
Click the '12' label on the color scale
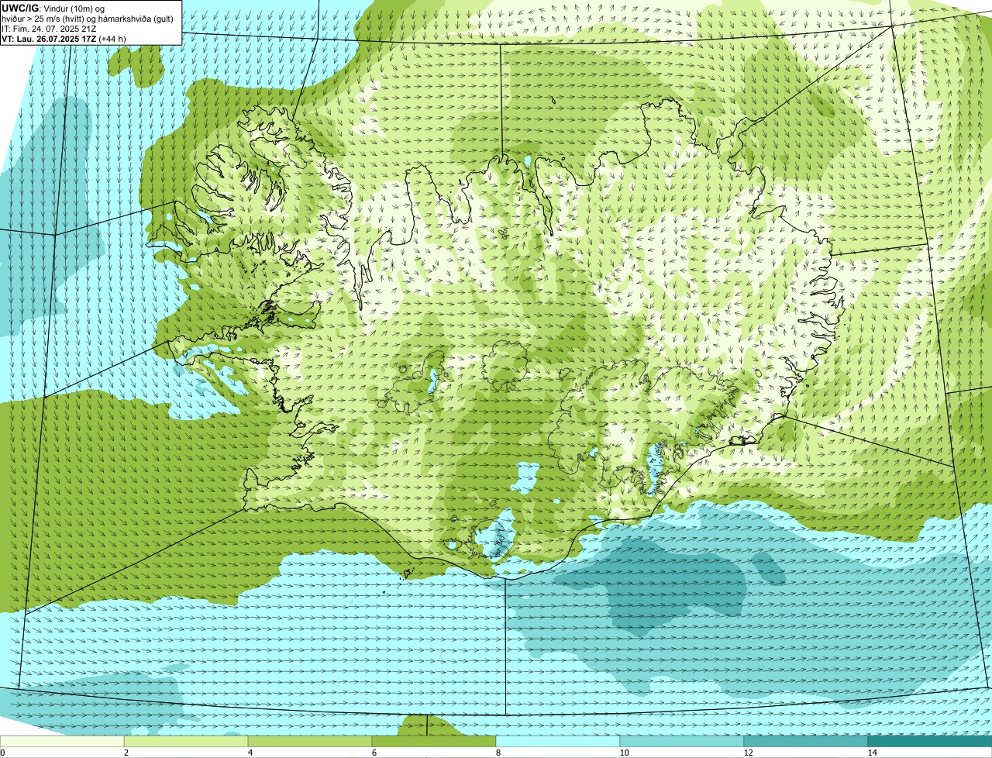pos(748,753)
